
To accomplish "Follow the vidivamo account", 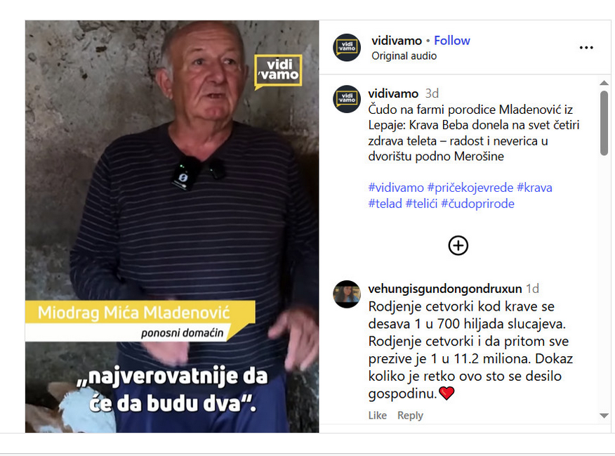I will coord(452,41).
